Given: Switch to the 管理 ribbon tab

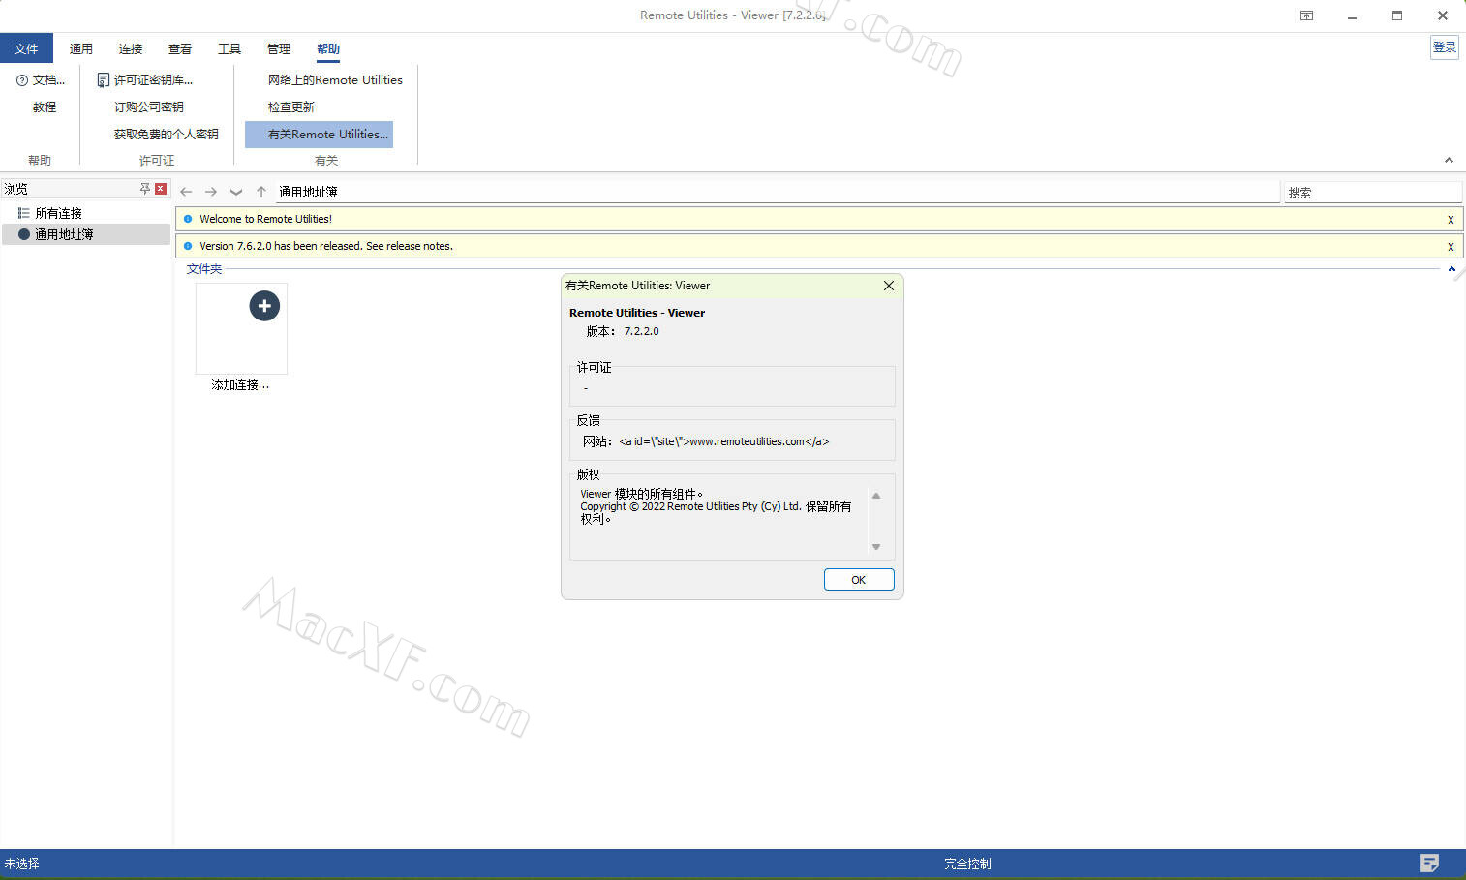Looking at the screenshot, I should [279, 48].
